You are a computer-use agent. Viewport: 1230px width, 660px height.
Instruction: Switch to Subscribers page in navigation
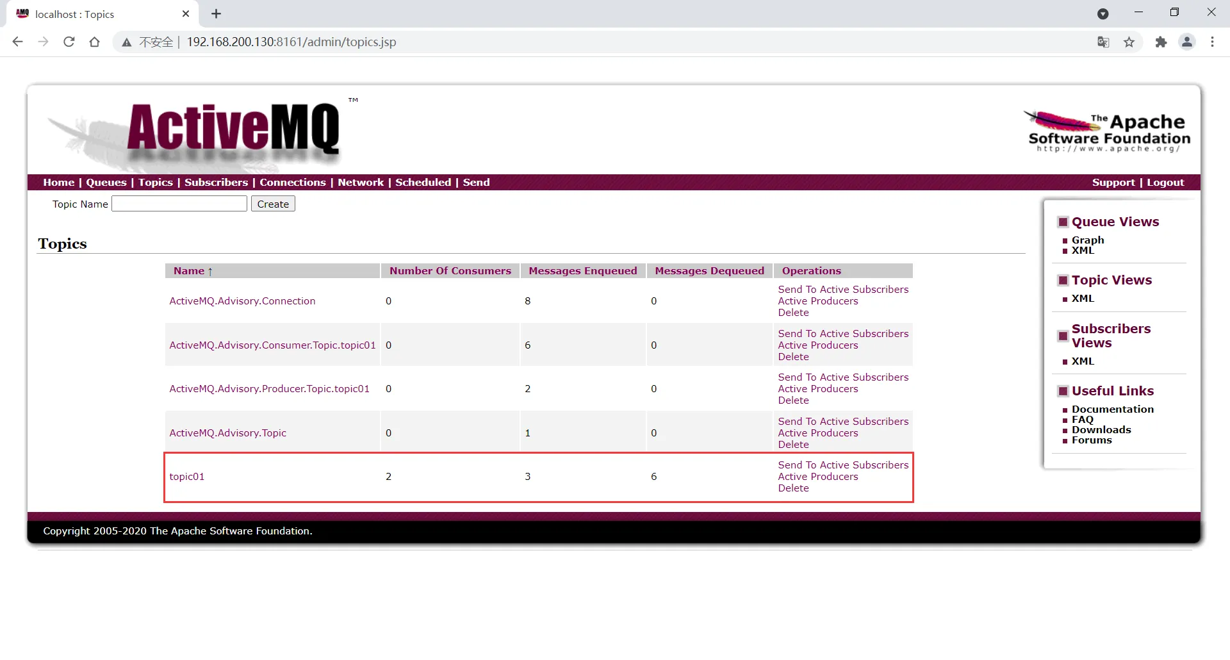click(216, 183)
